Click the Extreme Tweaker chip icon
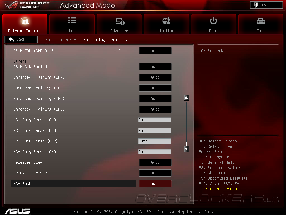 pos(25,21)
